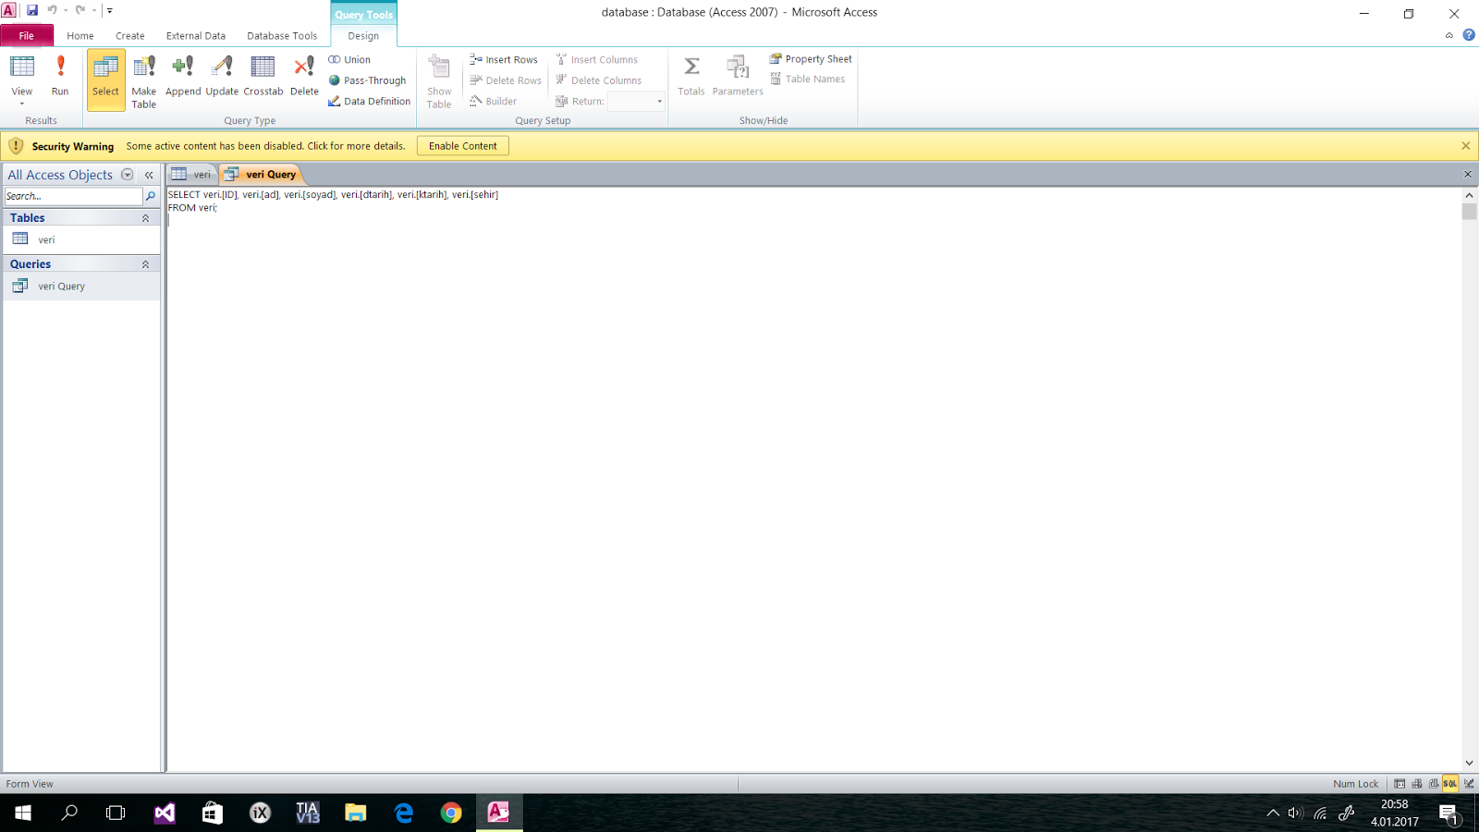Click scroll down arrow in SQL editor
1479x832 pixels.
pyautogui.click(x=1469, y=763)
